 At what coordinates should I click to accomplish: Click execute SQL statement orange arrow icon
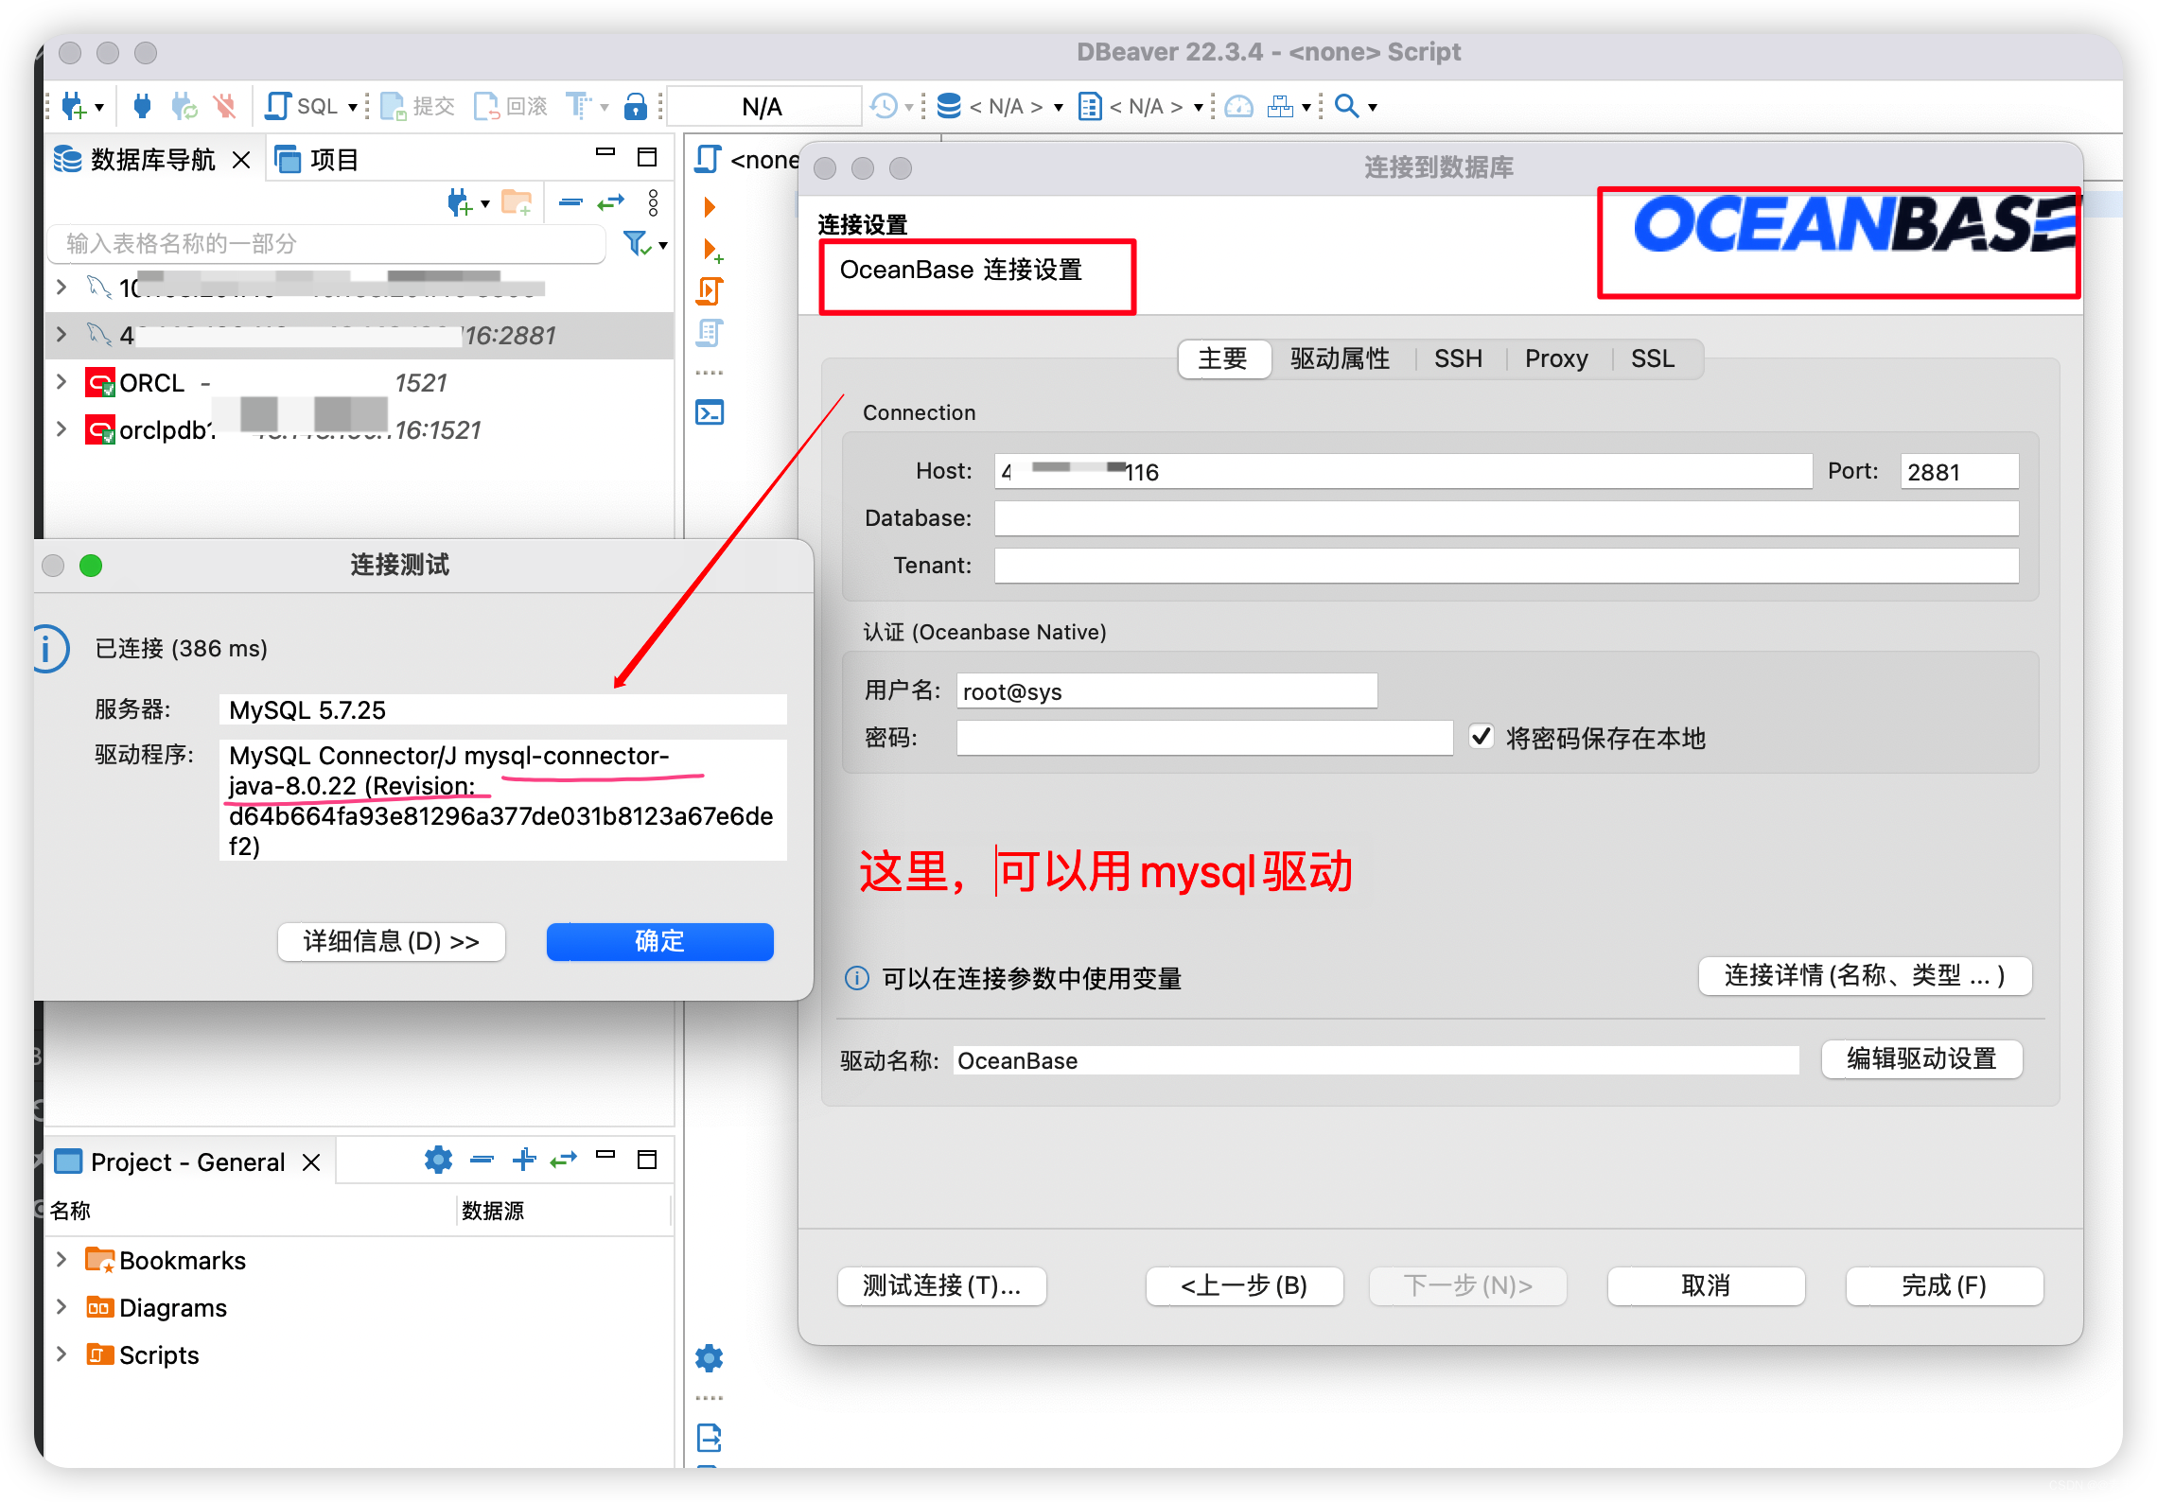(x=710, y=206)
